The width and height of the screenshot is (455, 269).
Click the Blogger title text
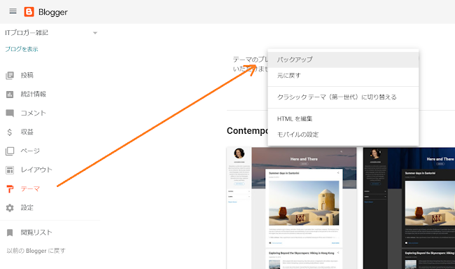(x=52, y=12)
